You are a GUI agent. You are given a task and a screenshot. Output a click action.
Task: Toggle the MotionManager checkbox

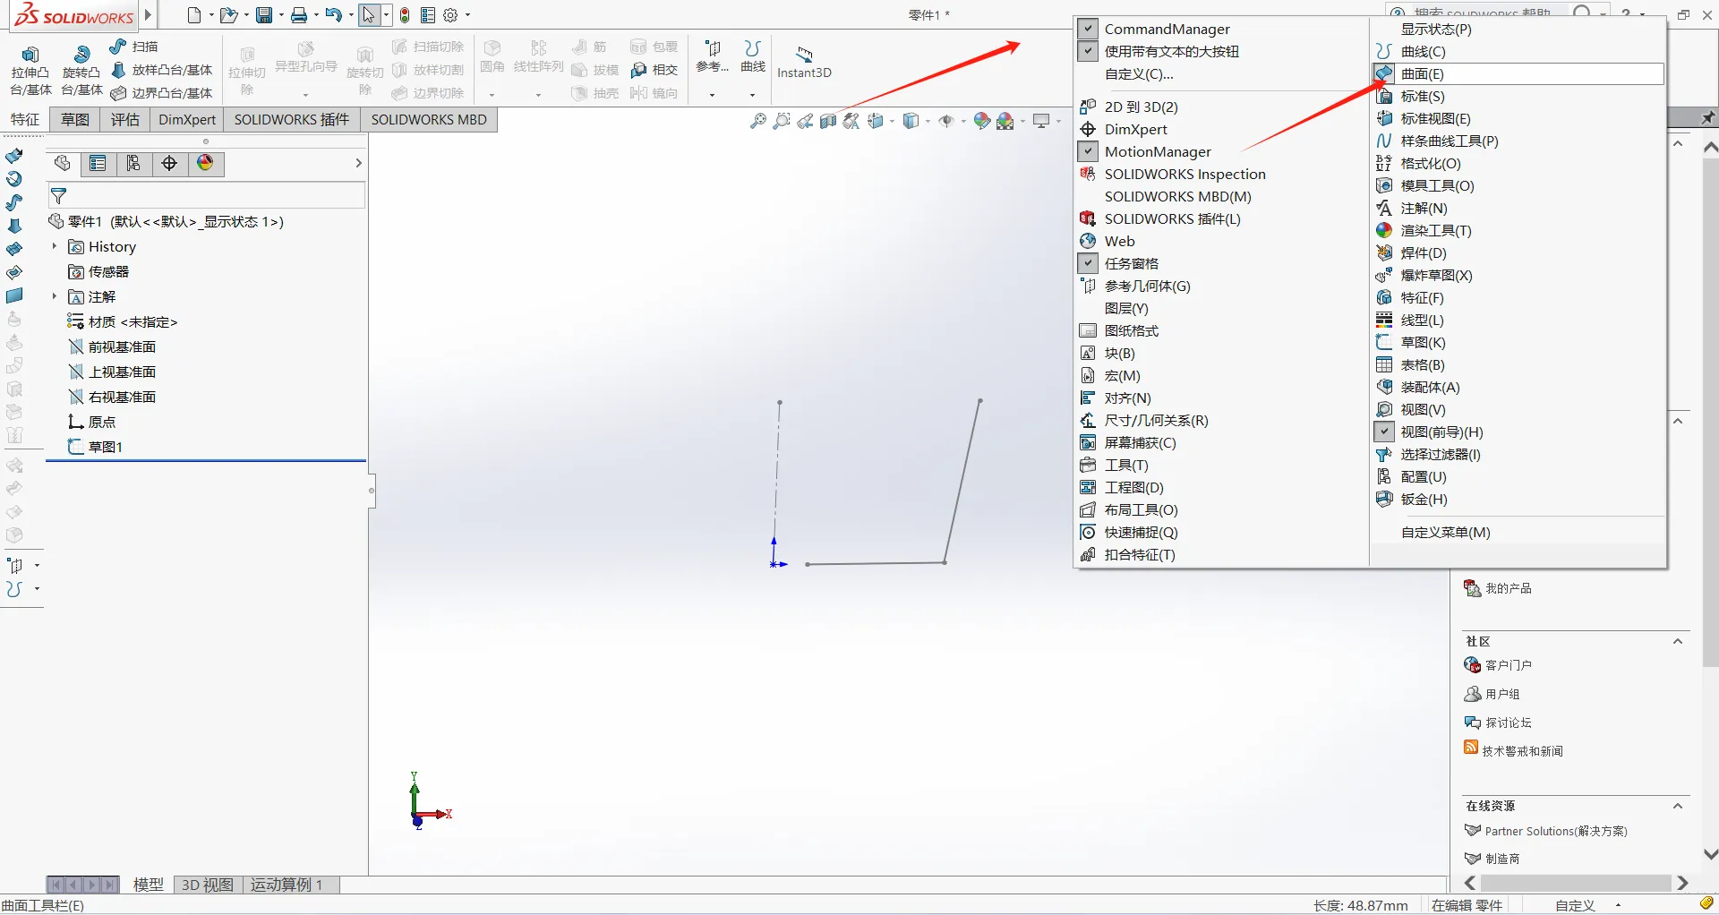[1088, 151]
